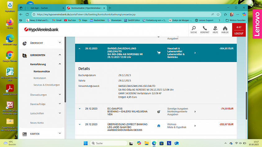Click the house icon for Wohnen

(159, 126)
